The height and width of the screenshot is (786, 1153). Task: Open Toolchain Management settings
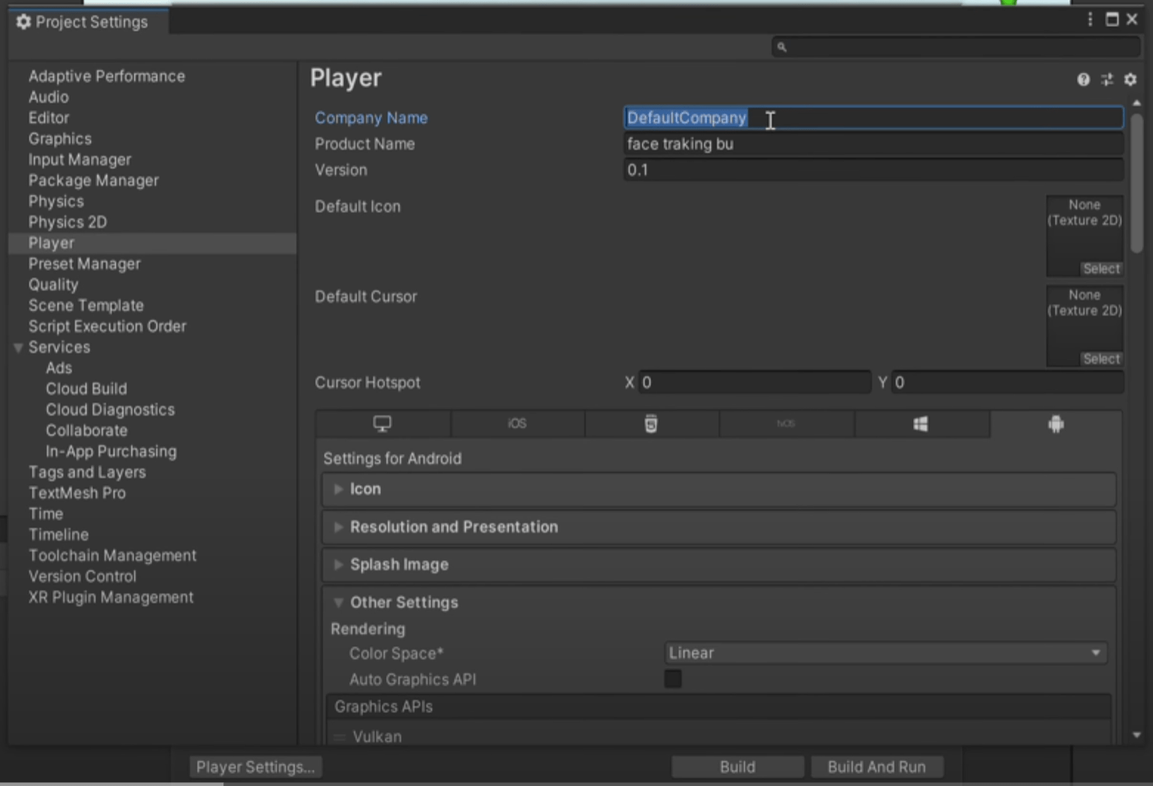click(x=113, y=556)
